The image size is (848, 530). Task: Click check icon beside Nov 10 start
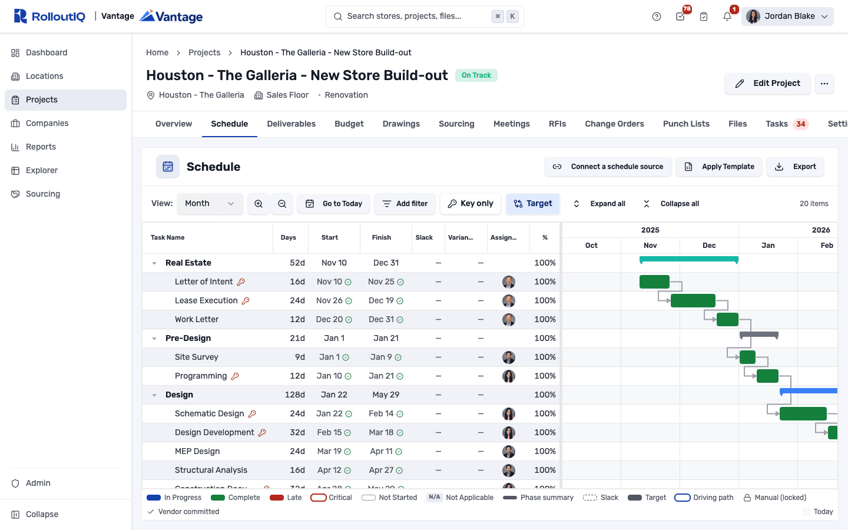tap(348, 282)
